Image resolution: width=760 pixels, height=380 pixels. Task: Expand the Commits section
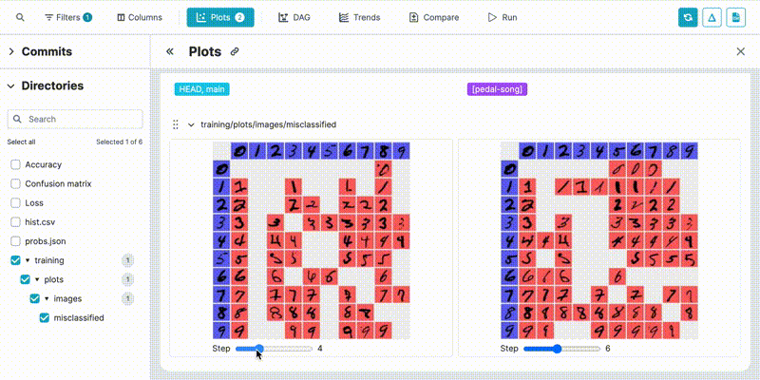point(11,52)
